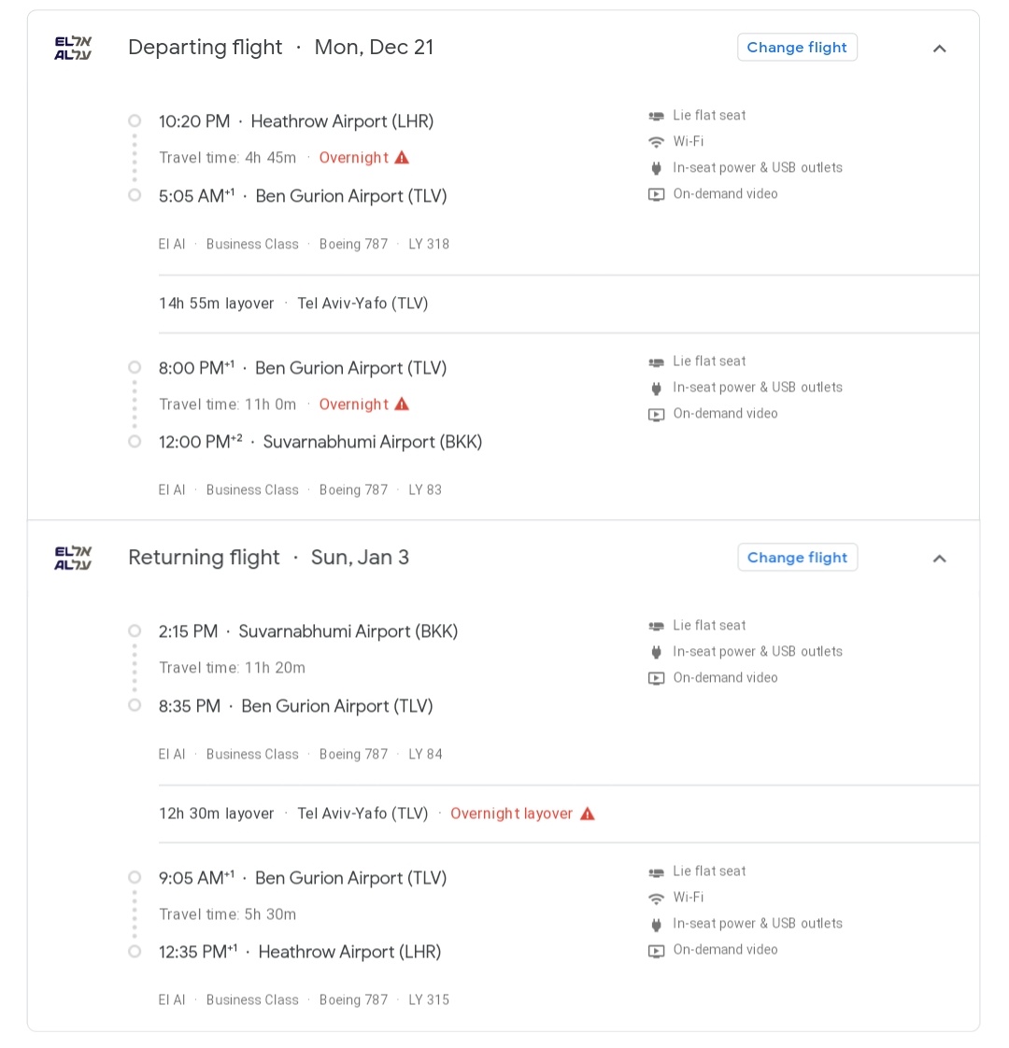Screen dimensions: 1009x1048
Task: Click the El Al logo beside Departing flight
Action: (x=73, y=49)
